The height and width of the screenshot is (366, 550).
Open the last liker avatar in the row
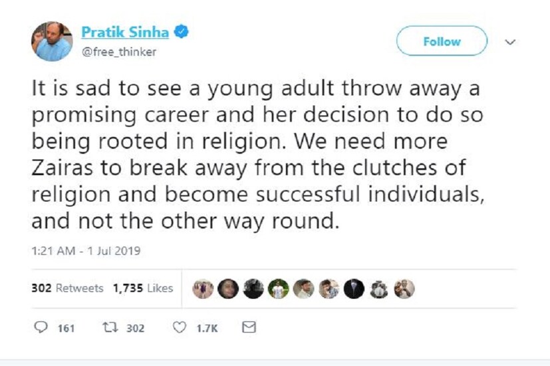click(405, 288)
